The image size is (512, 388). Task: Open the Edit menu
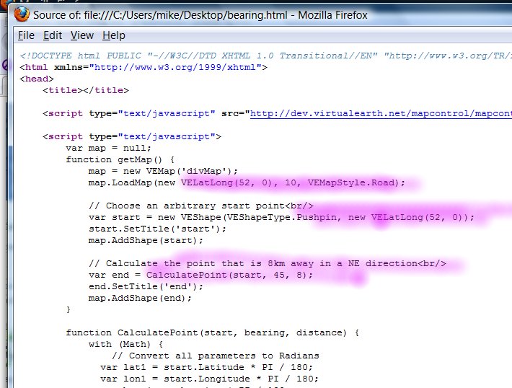click(52, 35)
